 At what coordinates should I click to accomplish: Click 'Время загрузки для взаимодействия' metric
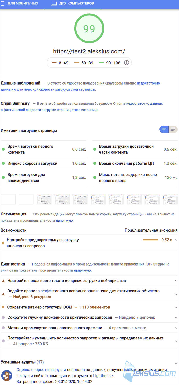click(x=43, y=177)
